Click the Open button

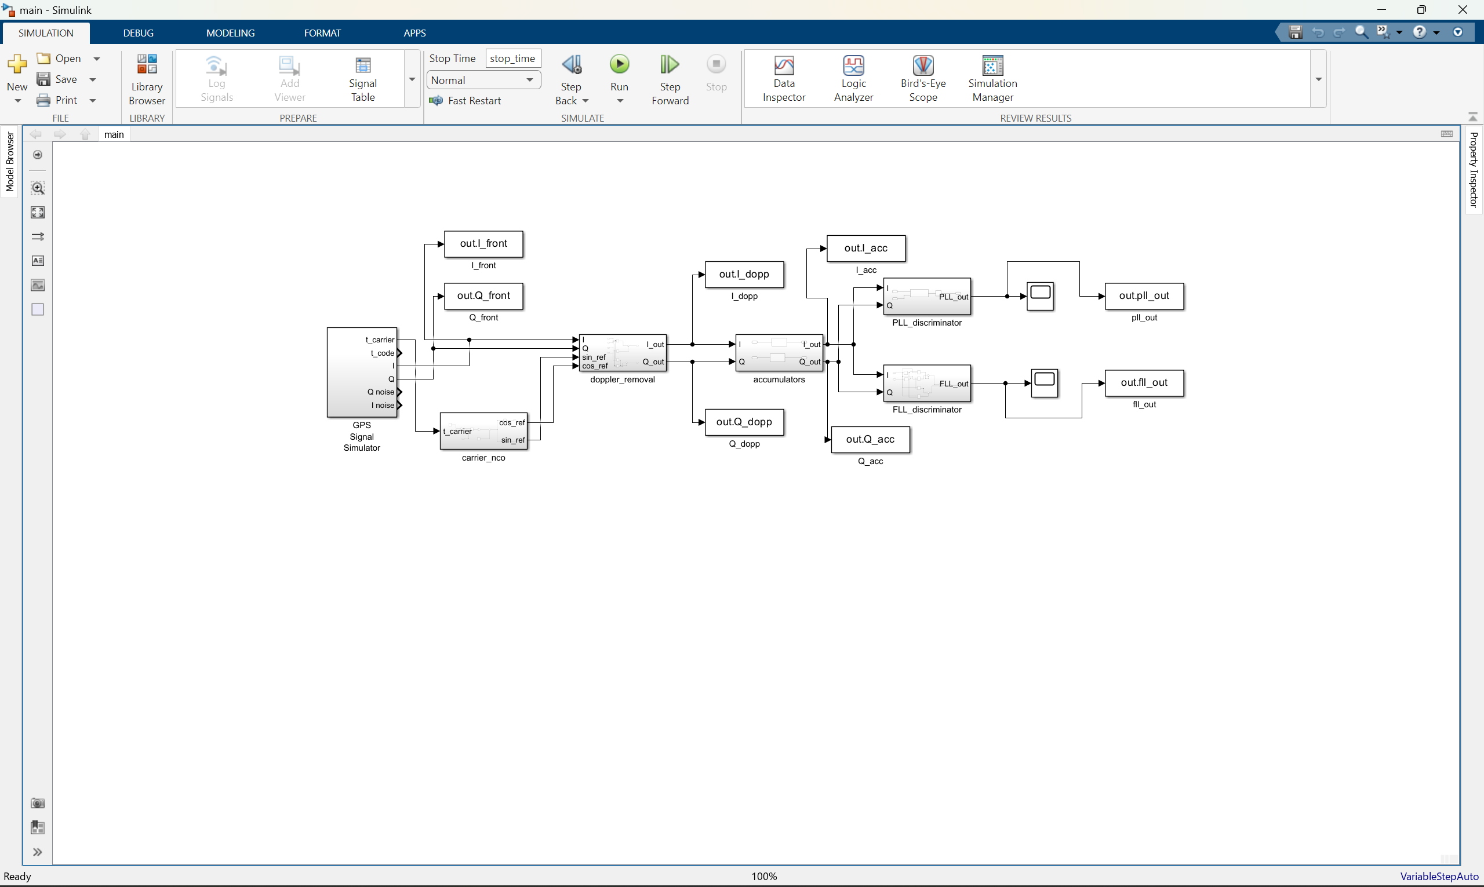point(60,59)
